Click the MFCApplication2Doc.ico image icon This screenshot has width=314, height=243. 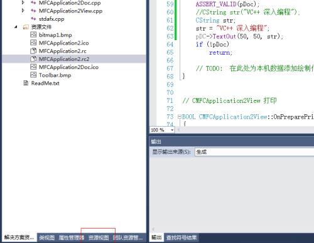tap(33, 67)
